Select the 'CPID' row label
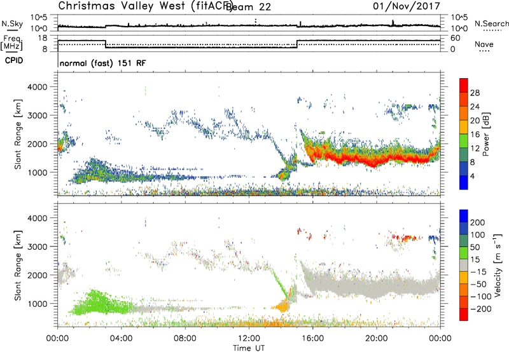 coord(14,60)
